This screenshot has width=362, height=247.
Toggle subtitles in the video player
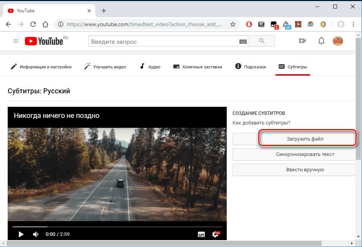click(201, 234)
